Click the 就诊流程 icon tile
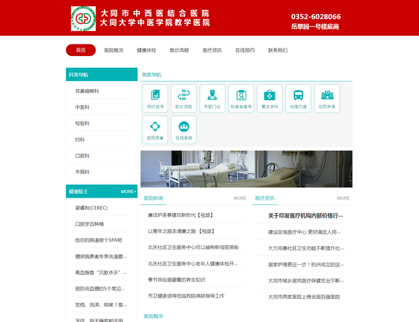 (184, 98)
